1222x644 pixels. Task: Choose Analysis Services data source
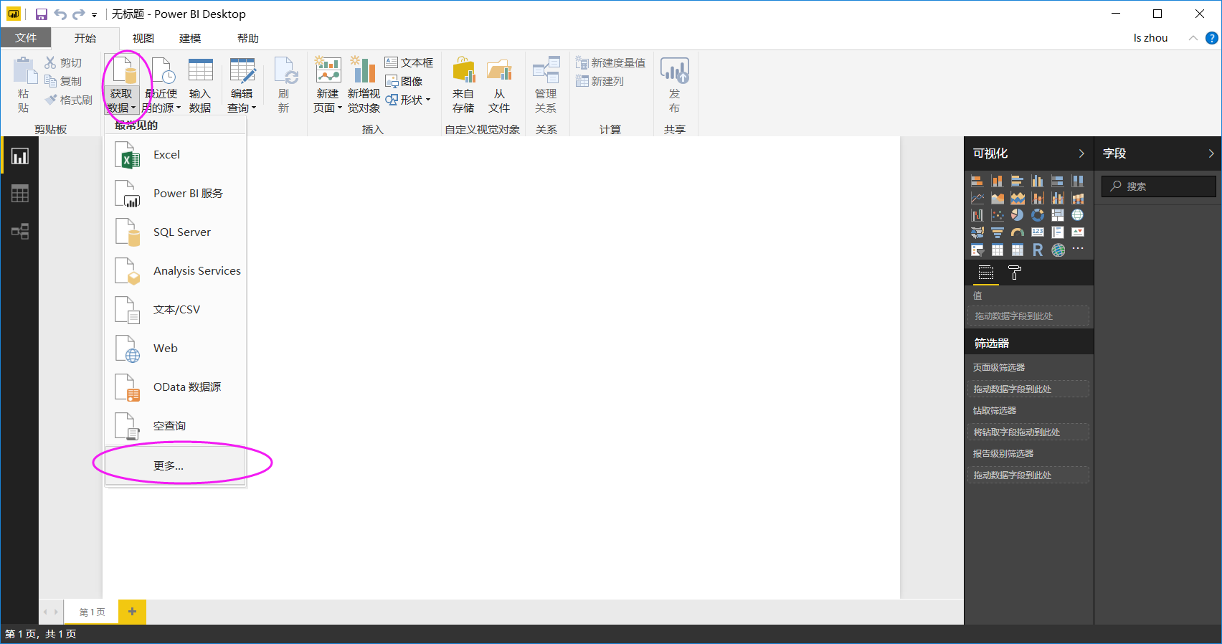pos(176,271)
